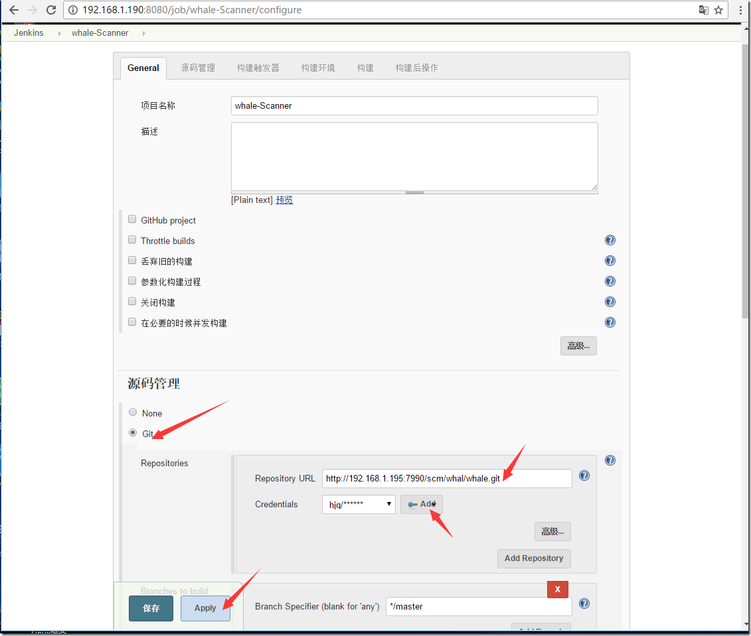Viewport: 751px width, 636px height.
Task: Expand the whale-Scanner breadcrumb arrow
Action: [143, 33]
